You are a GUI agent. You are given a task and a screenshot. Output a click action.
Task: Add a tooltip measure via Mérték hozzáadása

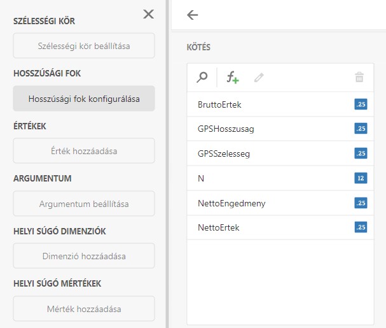[x=84, y=309]
